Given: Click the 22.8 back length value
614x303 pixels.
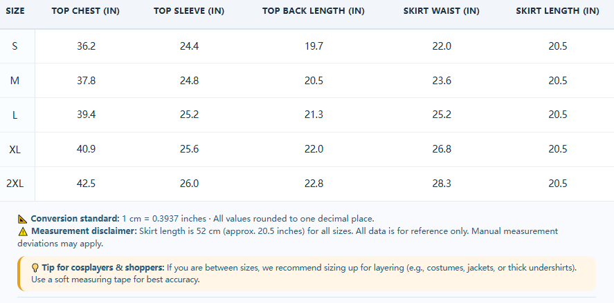Looking at the screenshot, I should point(314,184).
